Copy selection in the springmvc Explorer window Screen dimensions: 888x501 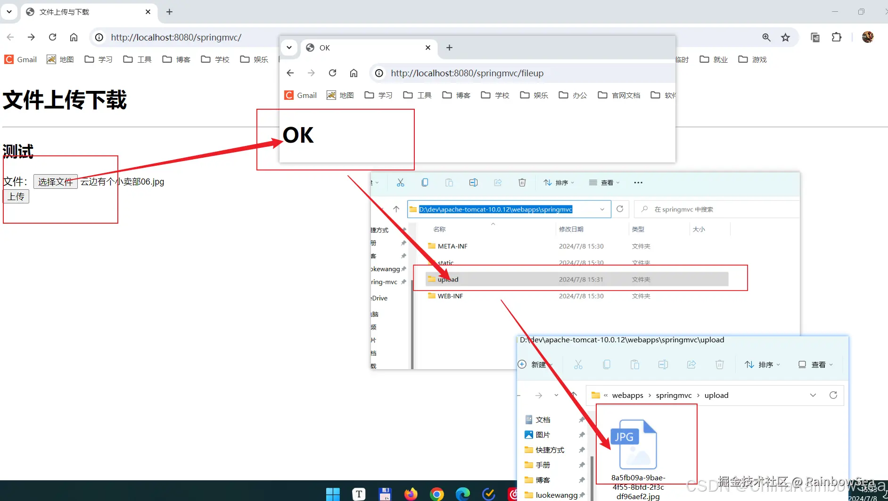425,183
